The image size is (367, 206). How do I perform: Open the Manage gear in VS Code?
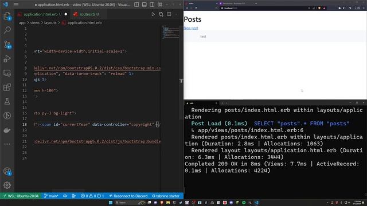coord(7,185)
